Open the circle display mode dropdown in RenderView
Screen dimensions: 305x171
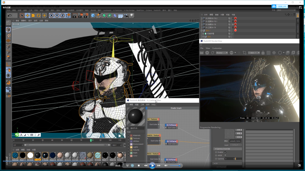(x=284, y=52)
